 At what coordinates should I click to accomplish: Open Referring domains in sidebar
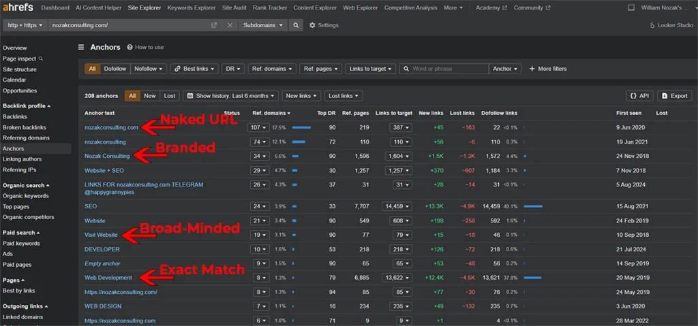point(27,138)
